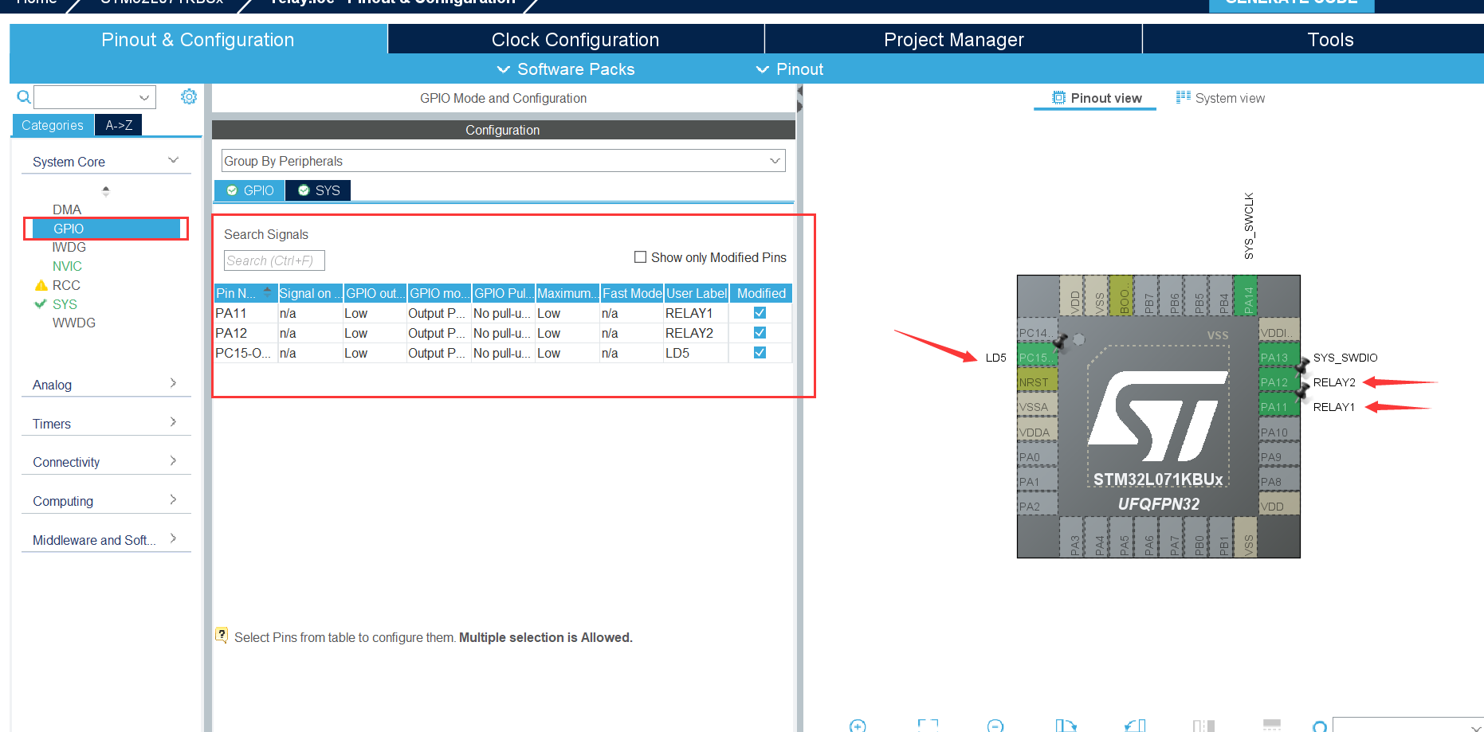Click pin PB7 on the top edge of the chip
This screenshot has height=732, width=1484.
tap(1146, 296)
